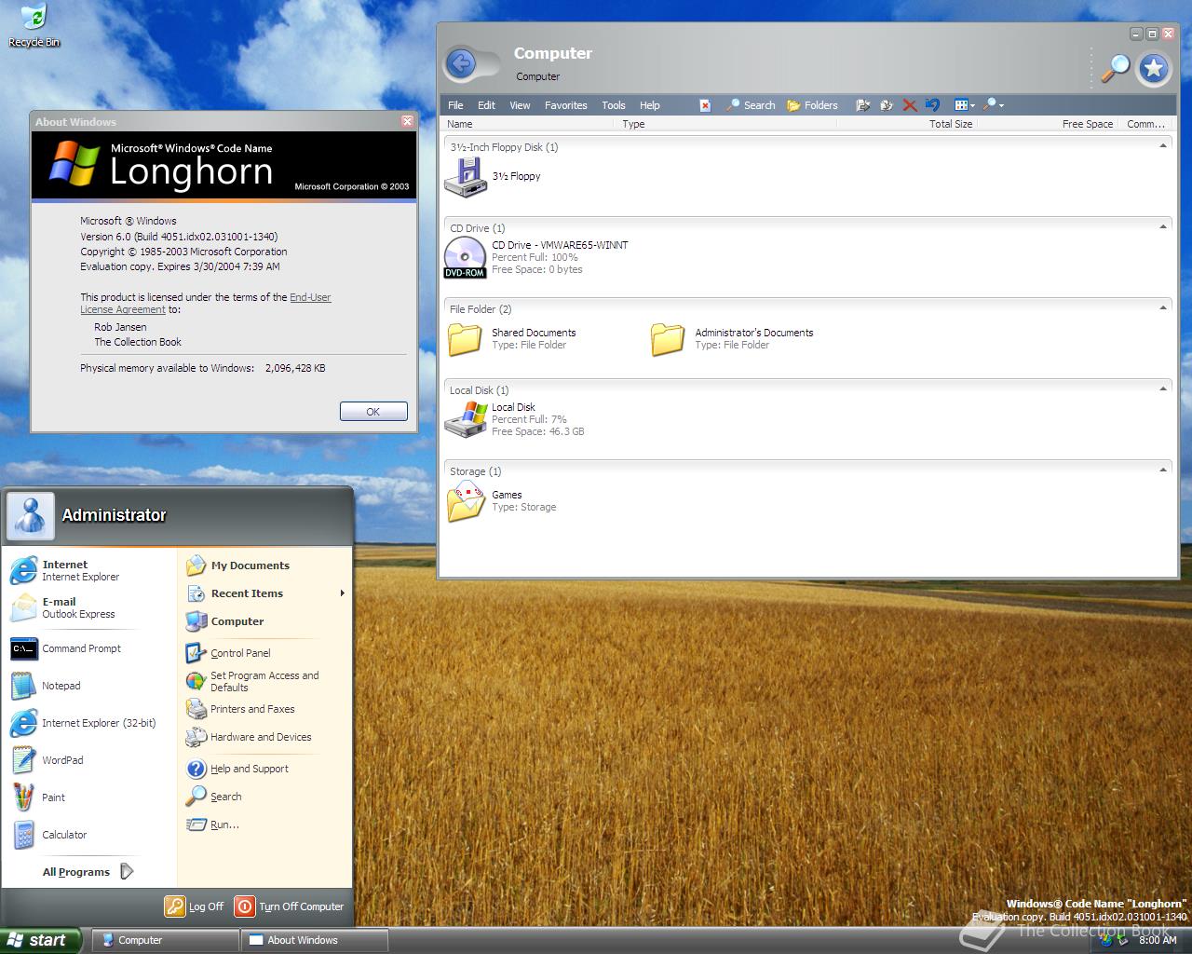Sort by the Type column header
The image size is (1192, 954).
[x=725, y=124]
